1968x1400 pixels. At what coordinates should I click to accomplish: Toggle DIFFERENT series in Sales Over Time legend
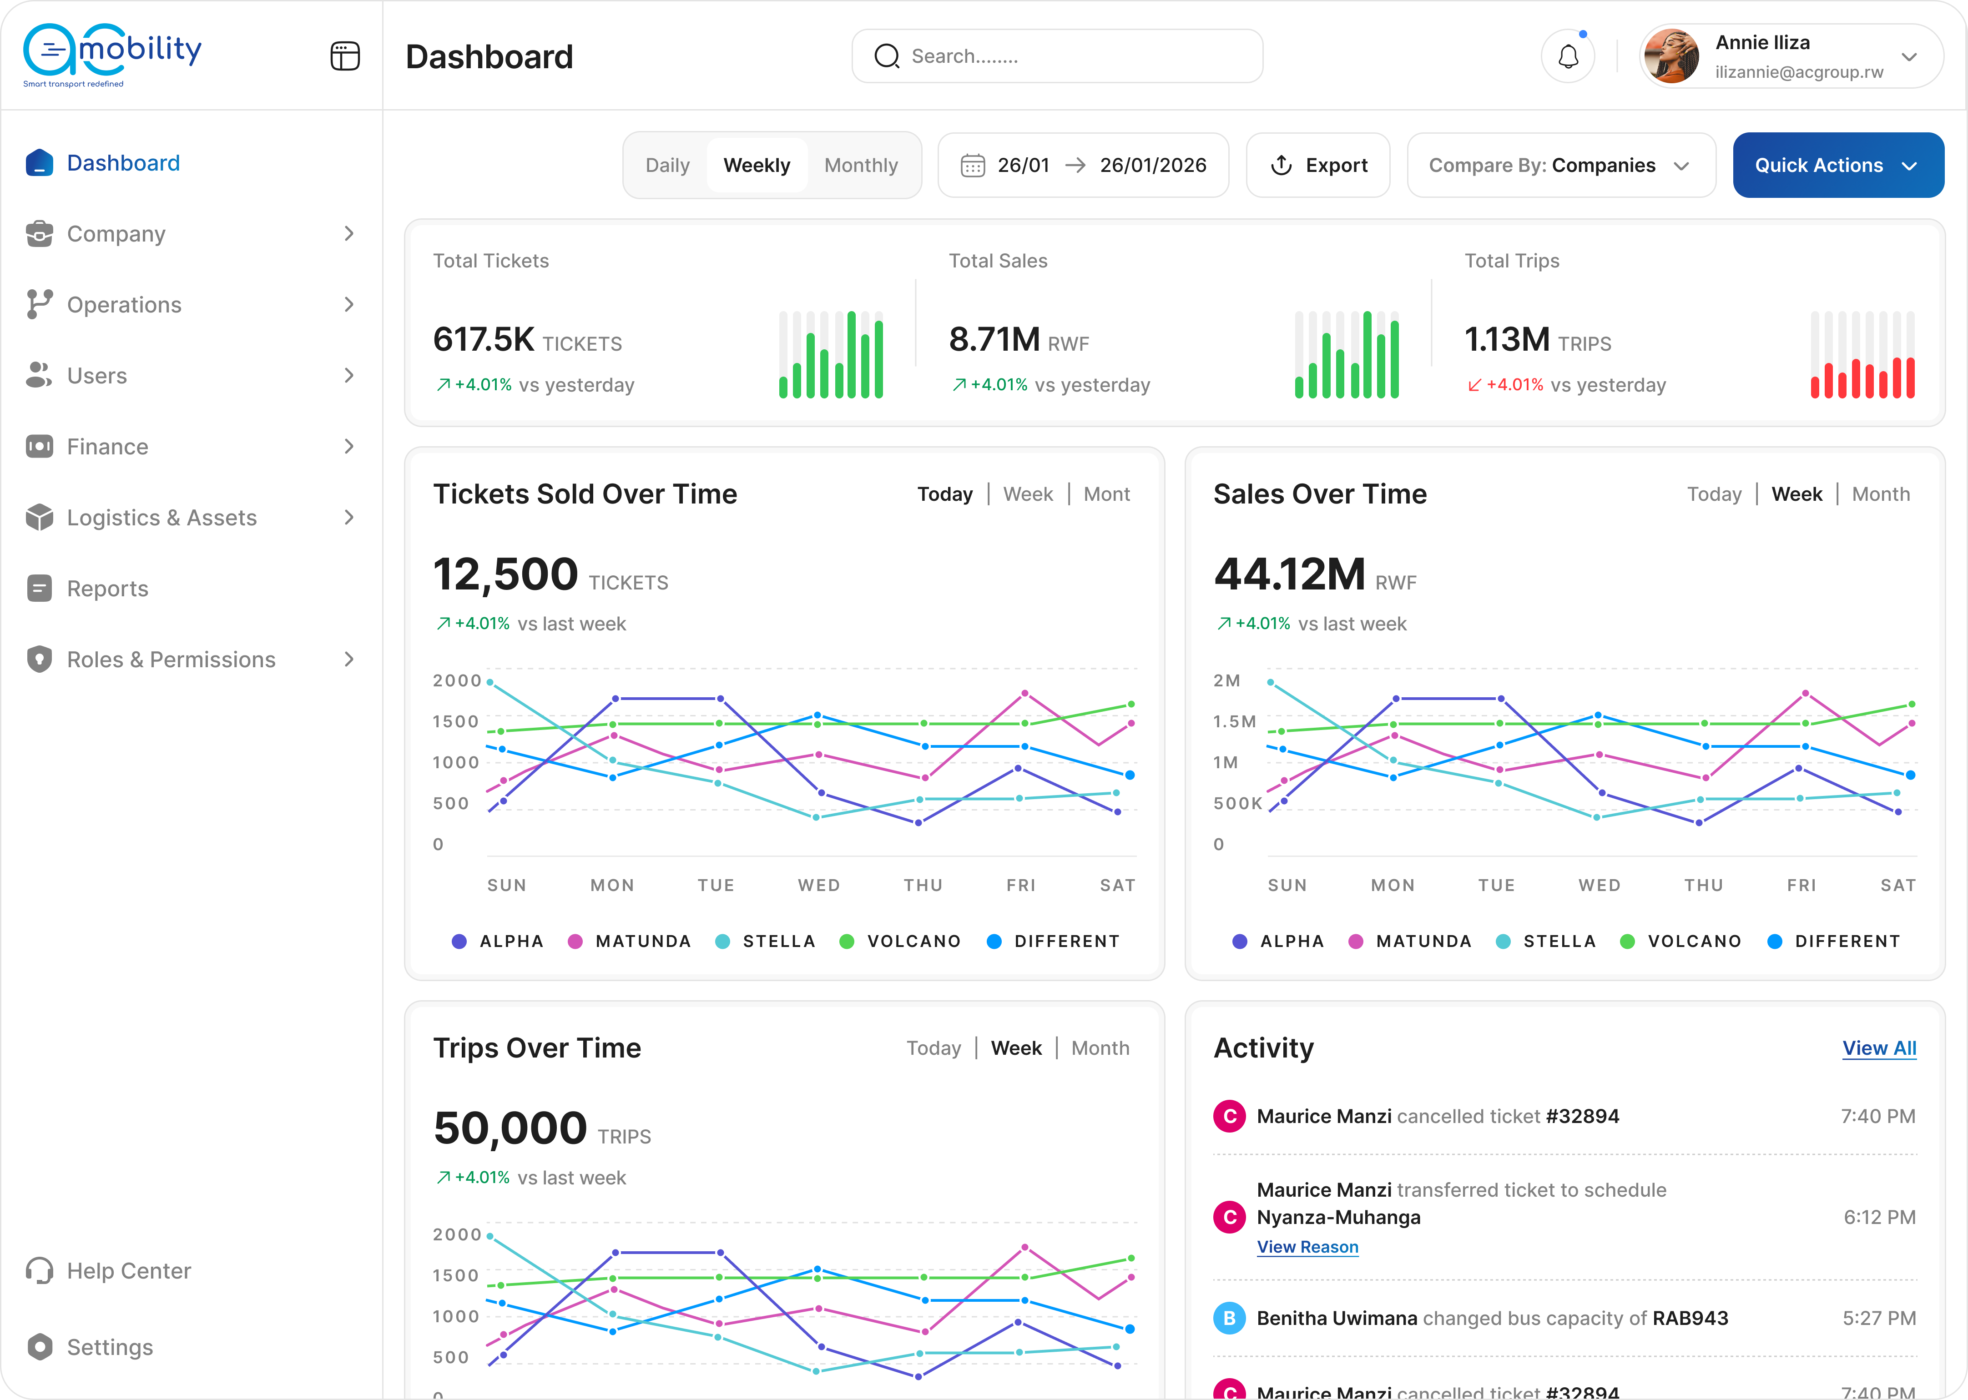[1833, 942]
